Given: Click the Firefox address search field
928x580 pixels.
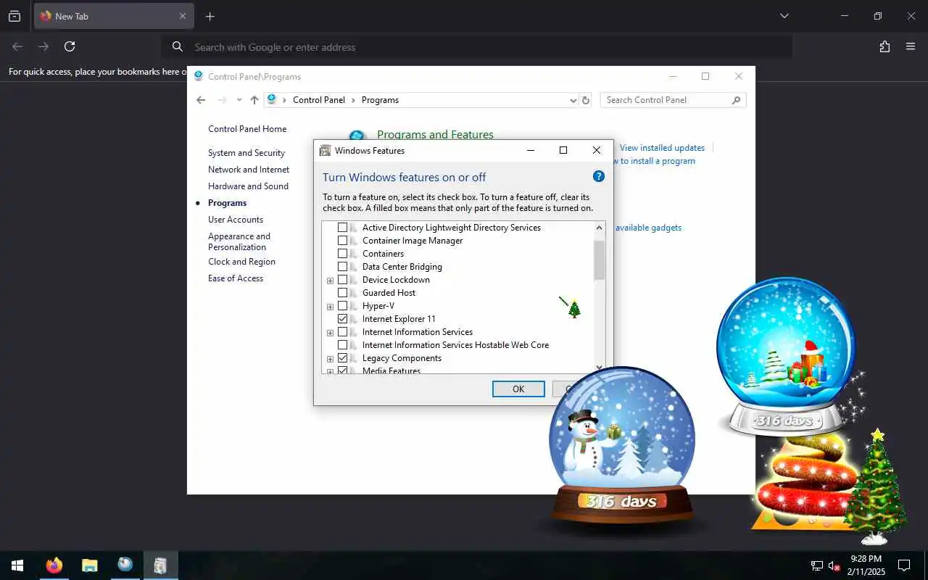Looking at the screenshot, I should point(477,47).
